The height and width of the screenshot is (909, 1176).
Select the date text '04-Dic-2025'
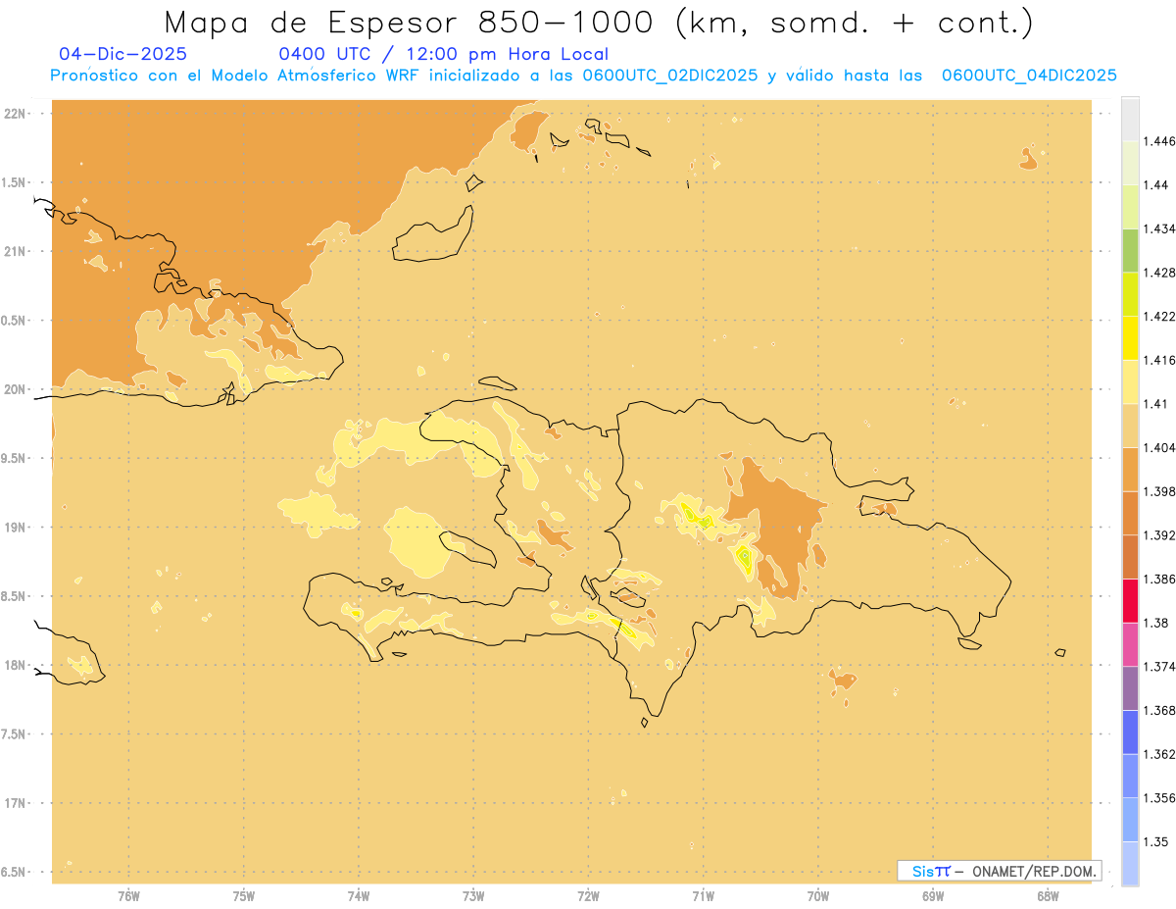click(x=122, y=54)
